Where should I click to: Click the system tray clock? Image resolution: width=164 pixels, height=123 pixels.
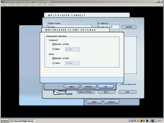pyautogui.click(x=160, y=121)
